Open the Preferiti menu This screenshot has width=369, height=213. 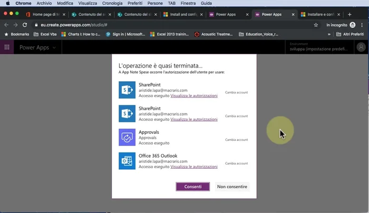[x=135, y=3]
